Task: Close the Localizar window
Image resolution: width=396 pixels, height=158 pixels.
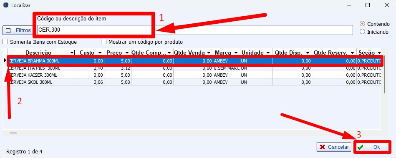Action: click(x=387, y=5)
